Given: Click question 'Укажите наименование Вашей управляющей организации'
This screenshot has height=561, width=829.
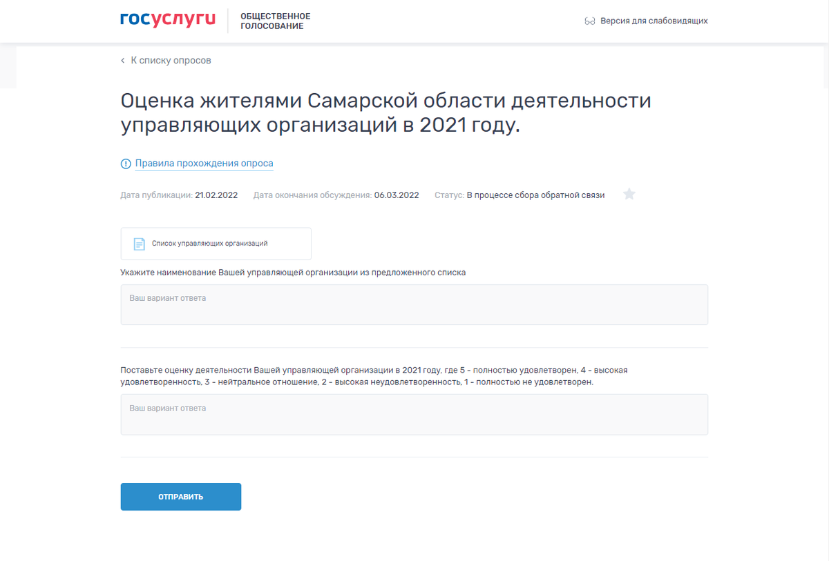Looking at the screenshot, I should point(293,273).
